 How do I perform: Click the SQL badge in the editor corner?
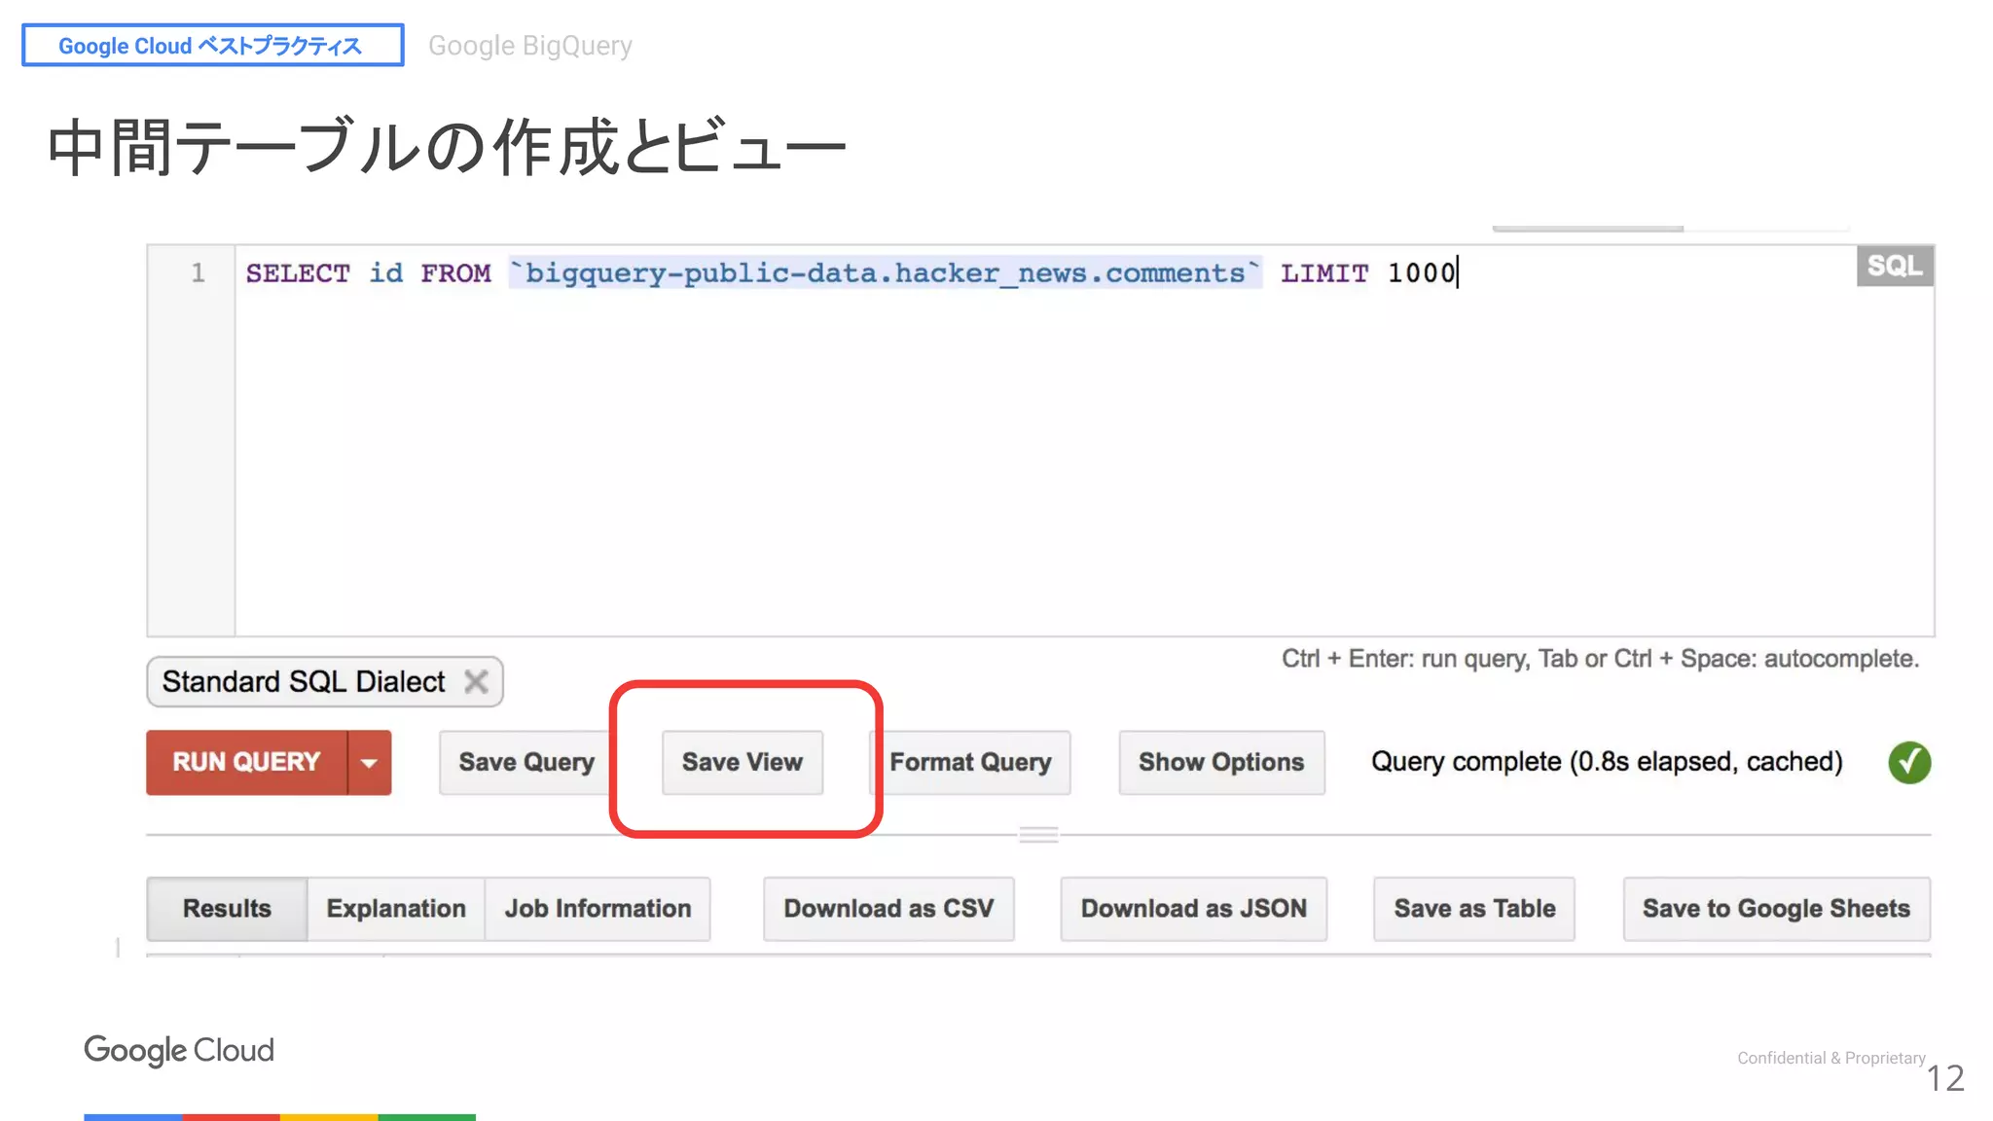[1895, 266]
